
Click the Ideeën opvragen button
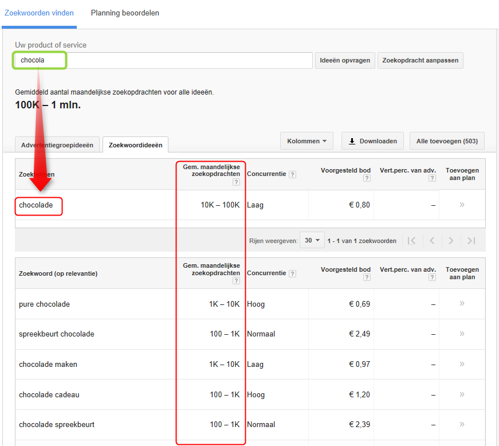tap(345, 60)
